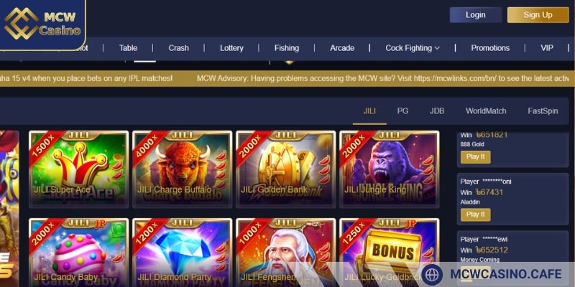Launch the JILI Jungle King game
Screen dimensions: 575x287
pyautogui.click(x=389, y=169)
